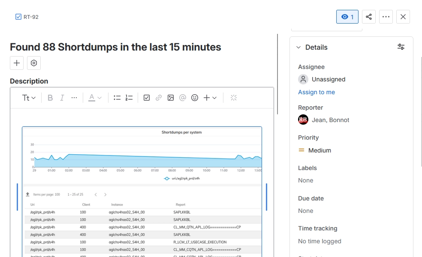Viewport: 422px width, 257px height.
Task: Open the issue actions menu at top right
Action: (386, 17)
